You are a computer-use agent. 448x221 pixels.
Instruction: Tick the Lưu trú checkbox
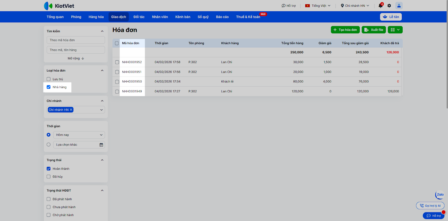click(48, 79)
